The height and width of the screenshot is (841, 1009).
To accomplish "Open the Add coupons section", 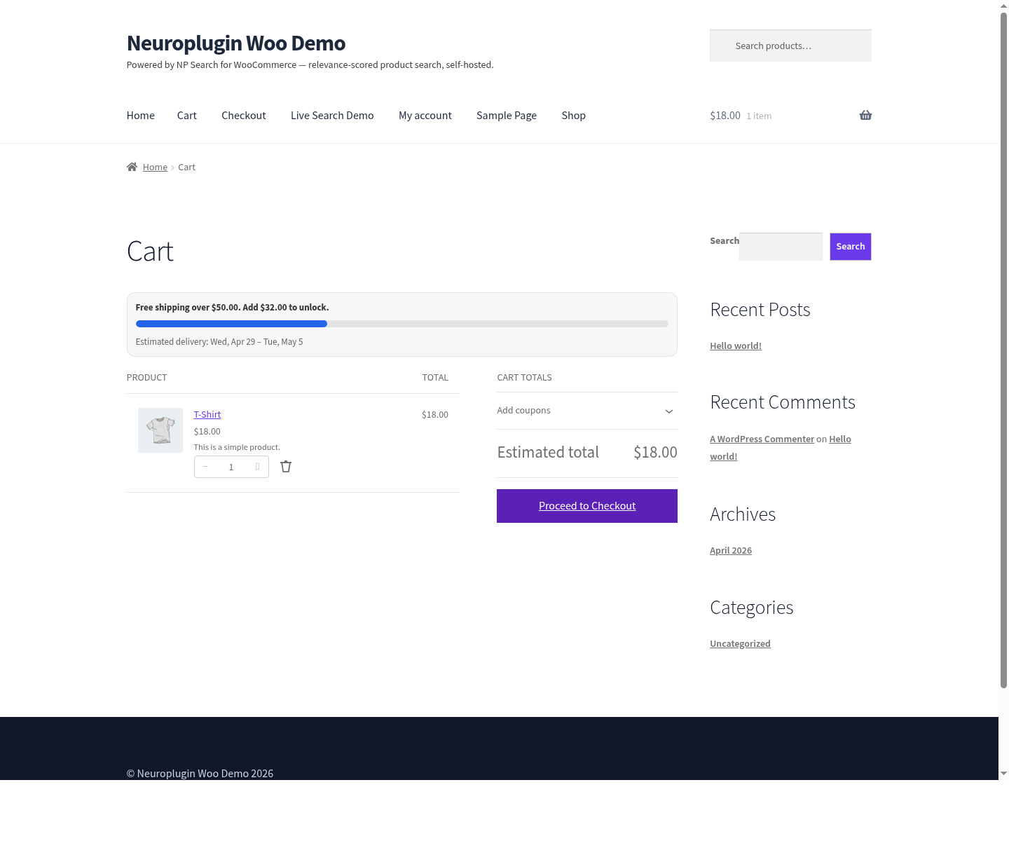I will tap(587, 411).
